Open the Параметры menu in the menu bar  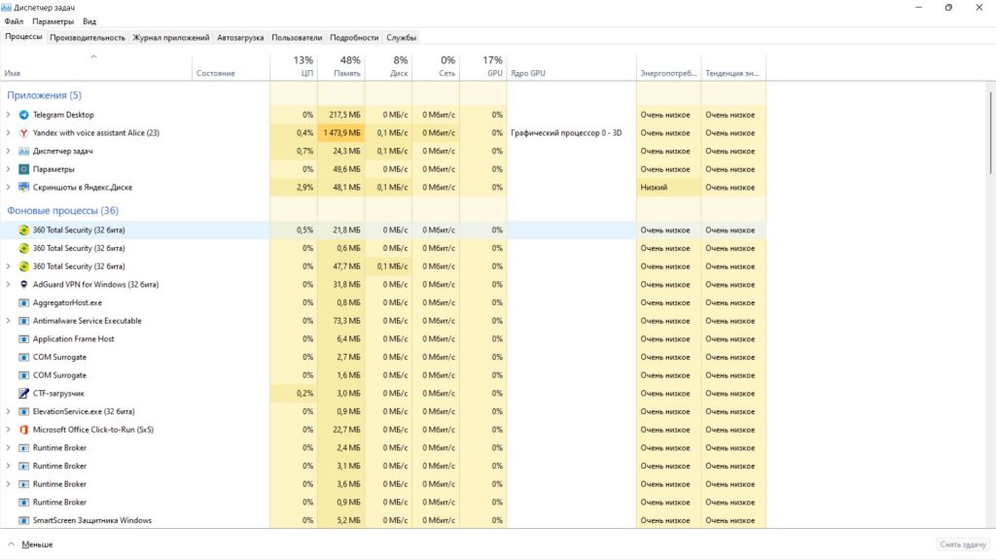(x=53, y=21)
